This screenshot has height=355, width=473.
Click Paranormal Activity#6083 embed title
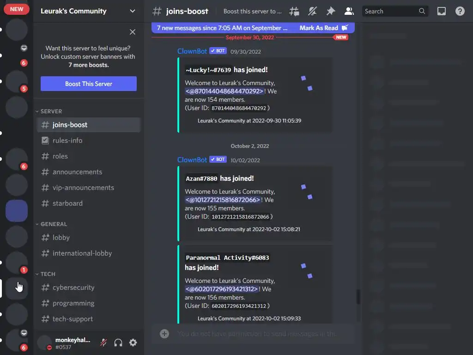click(x=227, y=263)
